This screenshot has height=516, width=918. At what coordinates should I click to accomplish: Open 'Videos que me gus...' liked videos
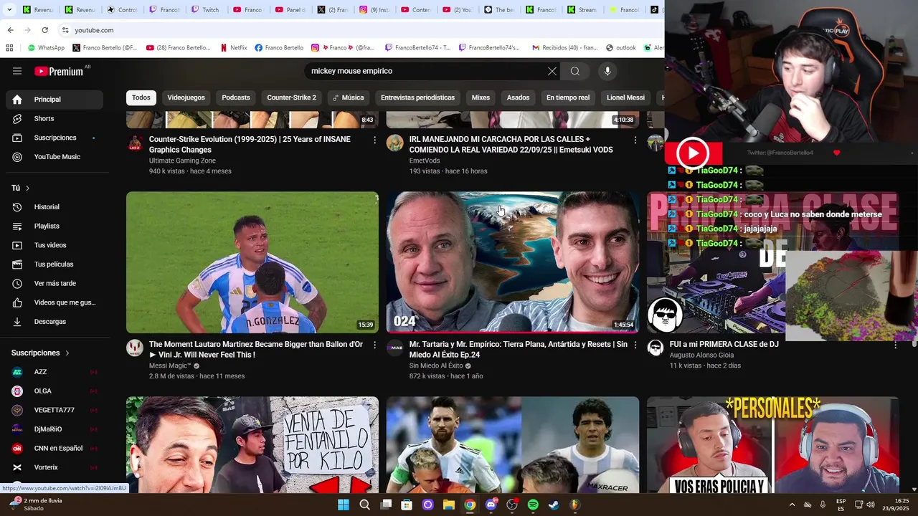(x=55, y=302)
